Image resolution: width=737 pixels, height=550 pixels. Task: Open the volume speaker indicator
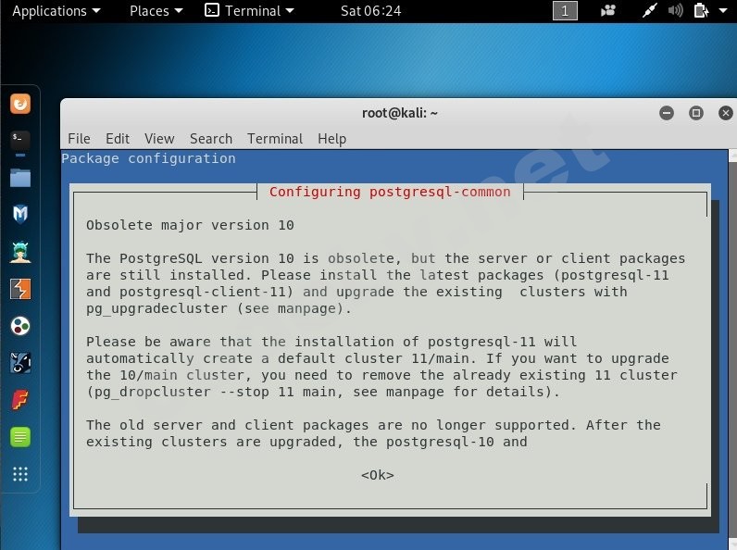675,11
